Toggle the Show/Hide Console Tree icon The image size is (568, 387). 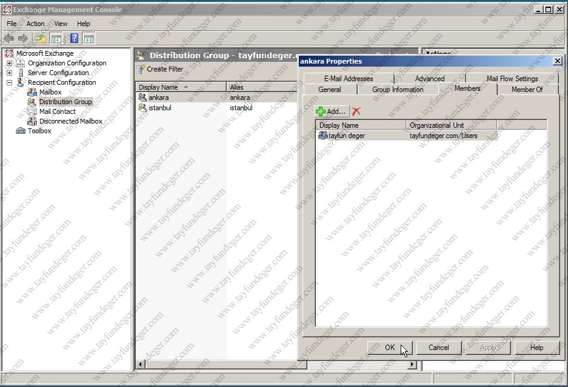pyautogui.click(x=56, y=38)
